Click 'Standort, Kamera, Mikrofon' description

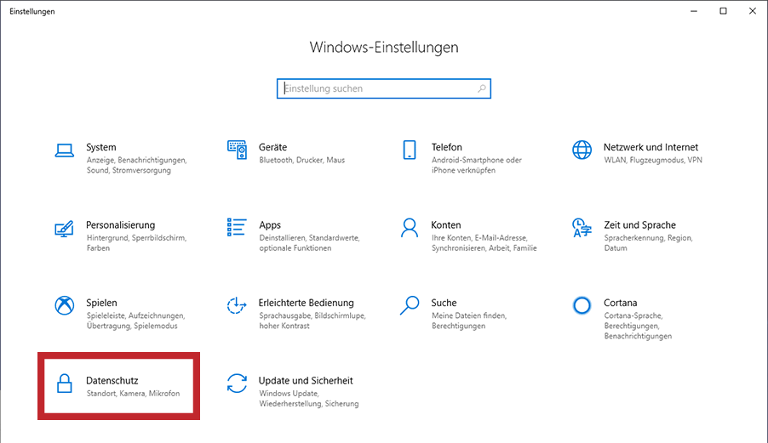pos(133,393)
